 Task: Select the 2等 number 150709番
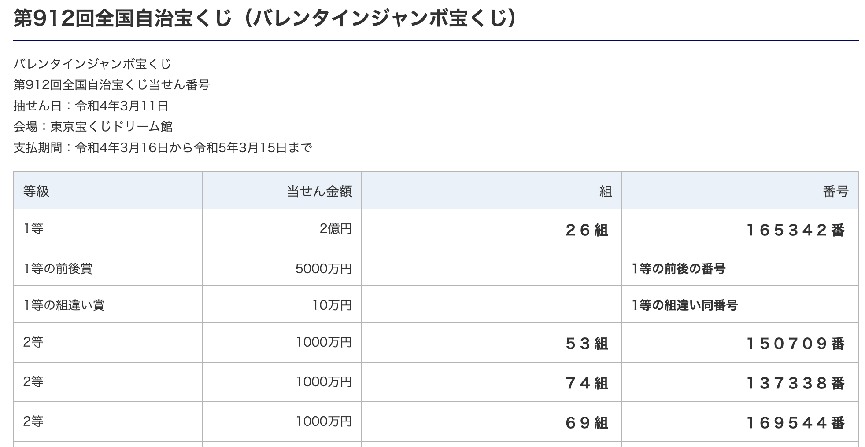point(795,344)
